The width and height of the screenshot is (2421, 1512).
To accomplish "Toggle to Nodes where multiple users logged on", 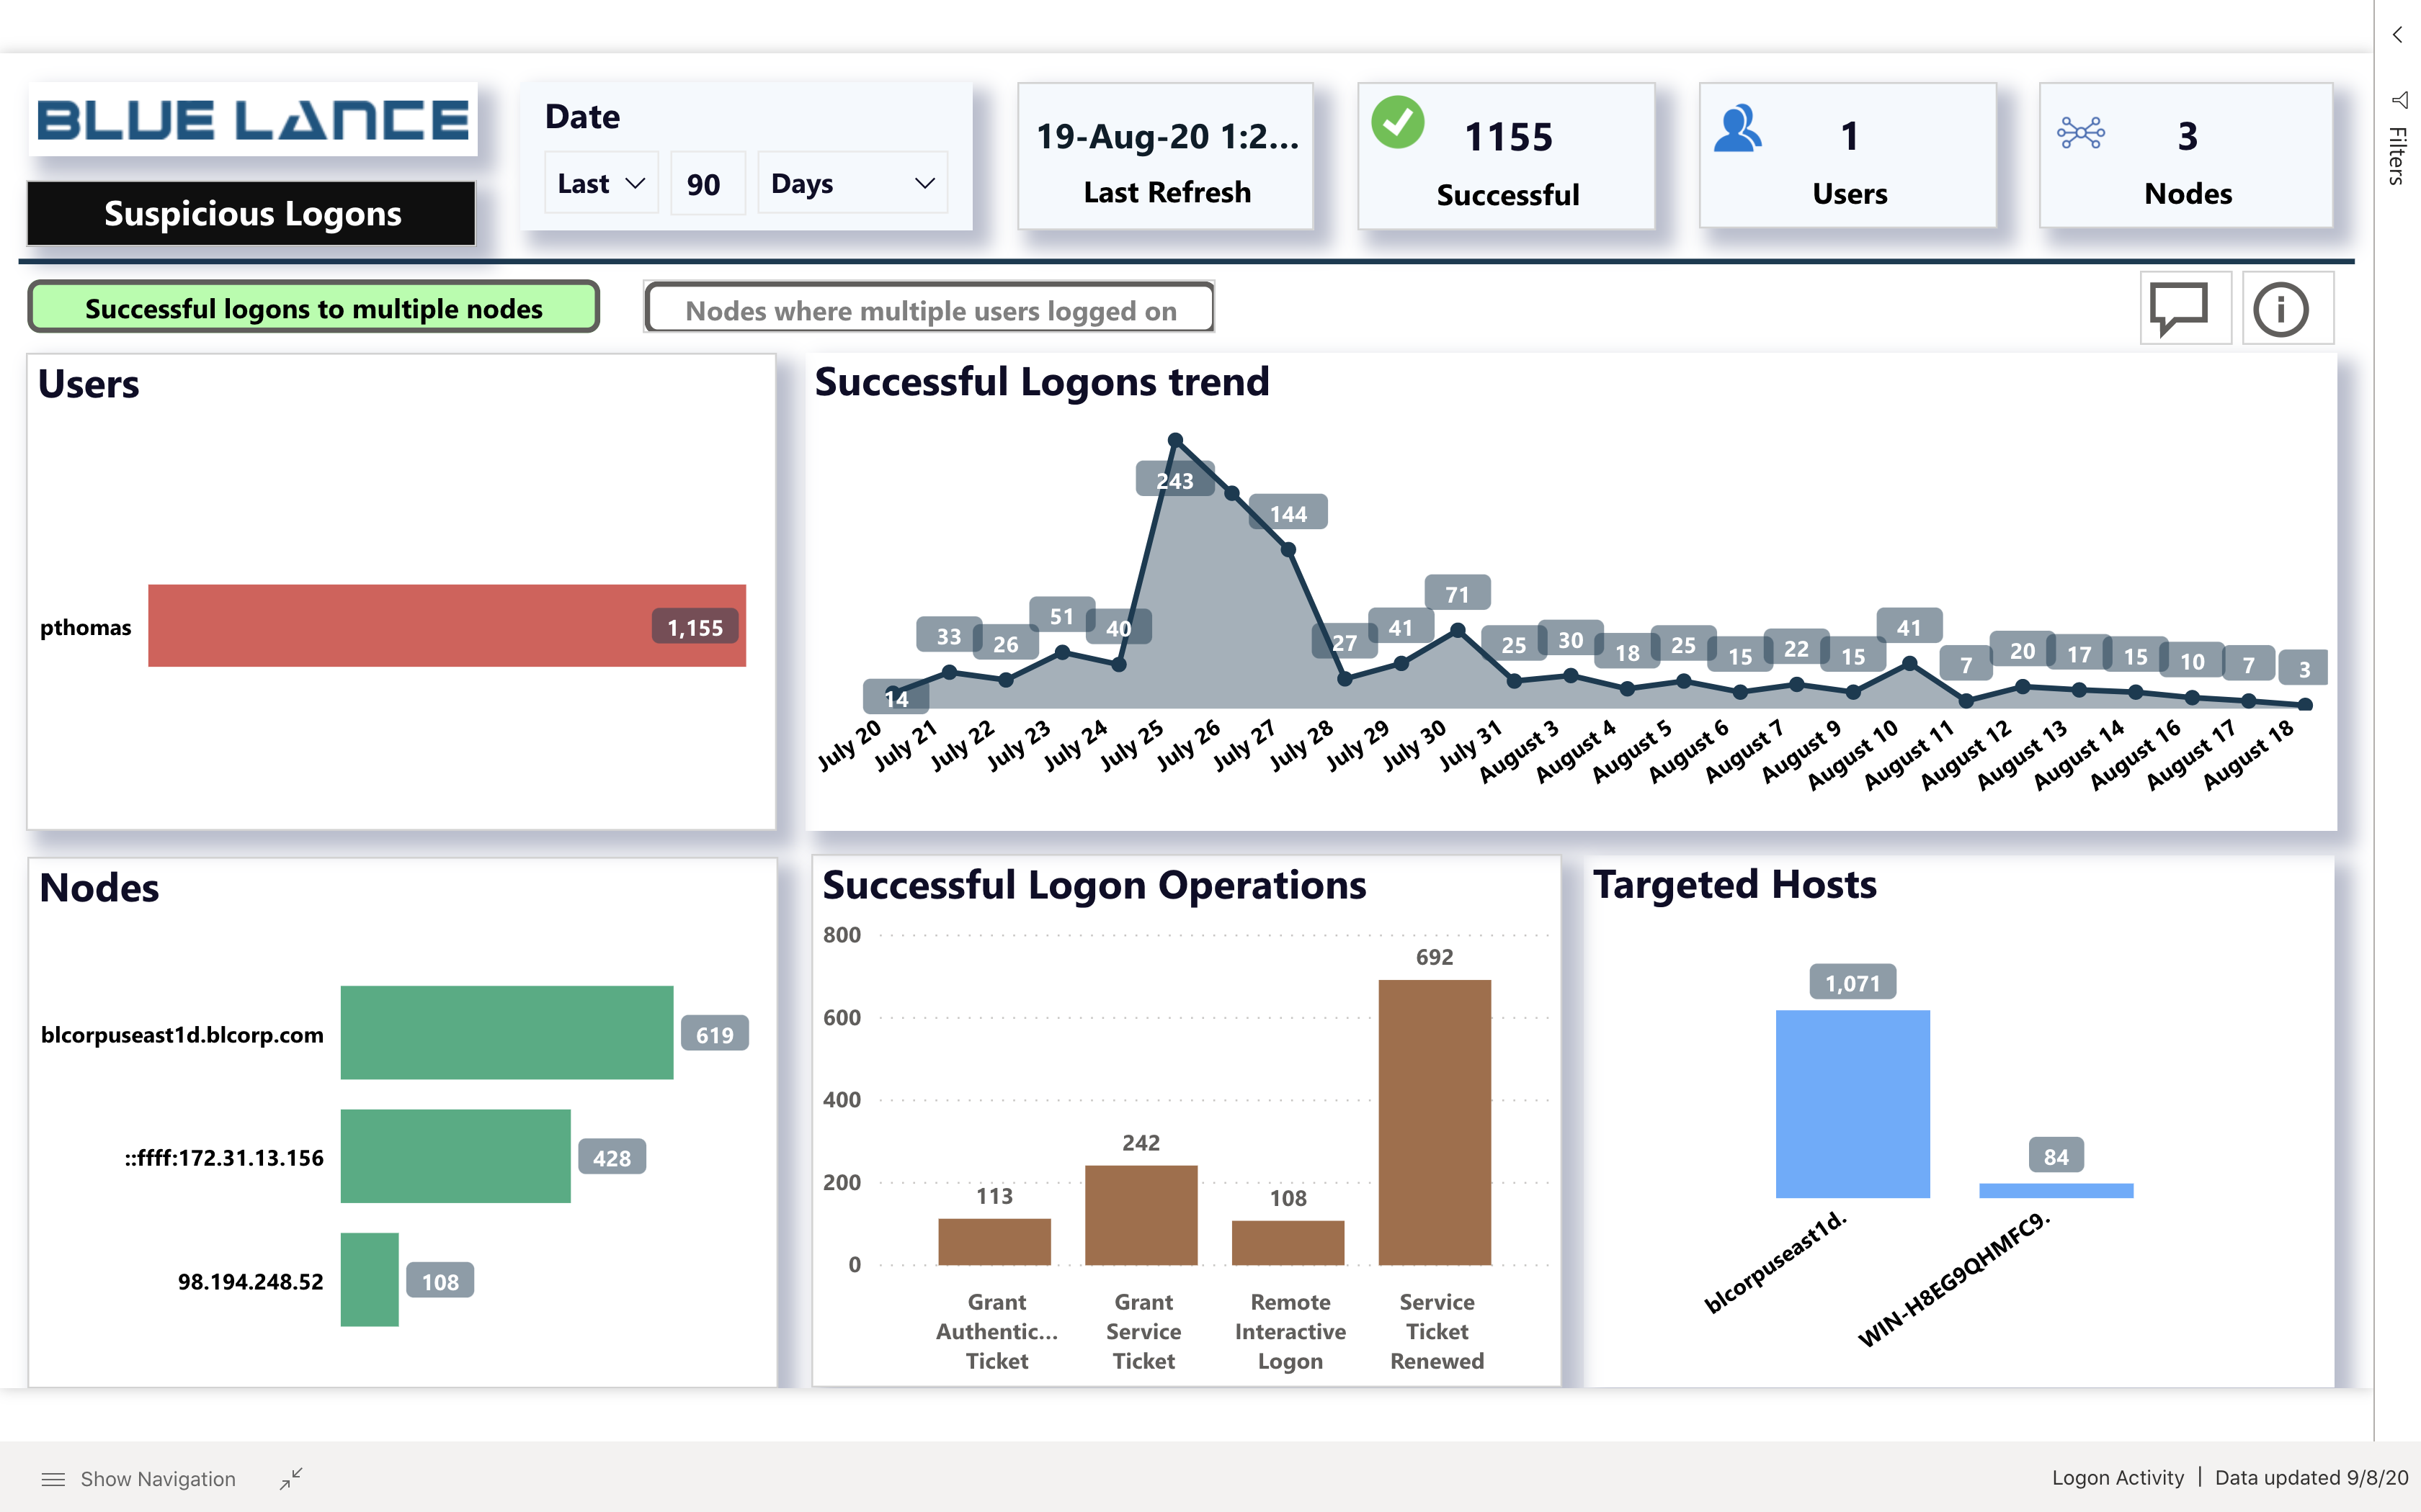I will (x=931, y=310).
